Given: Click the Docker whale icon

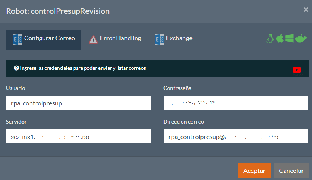Looking at the screenshot, I should point(301,38).
